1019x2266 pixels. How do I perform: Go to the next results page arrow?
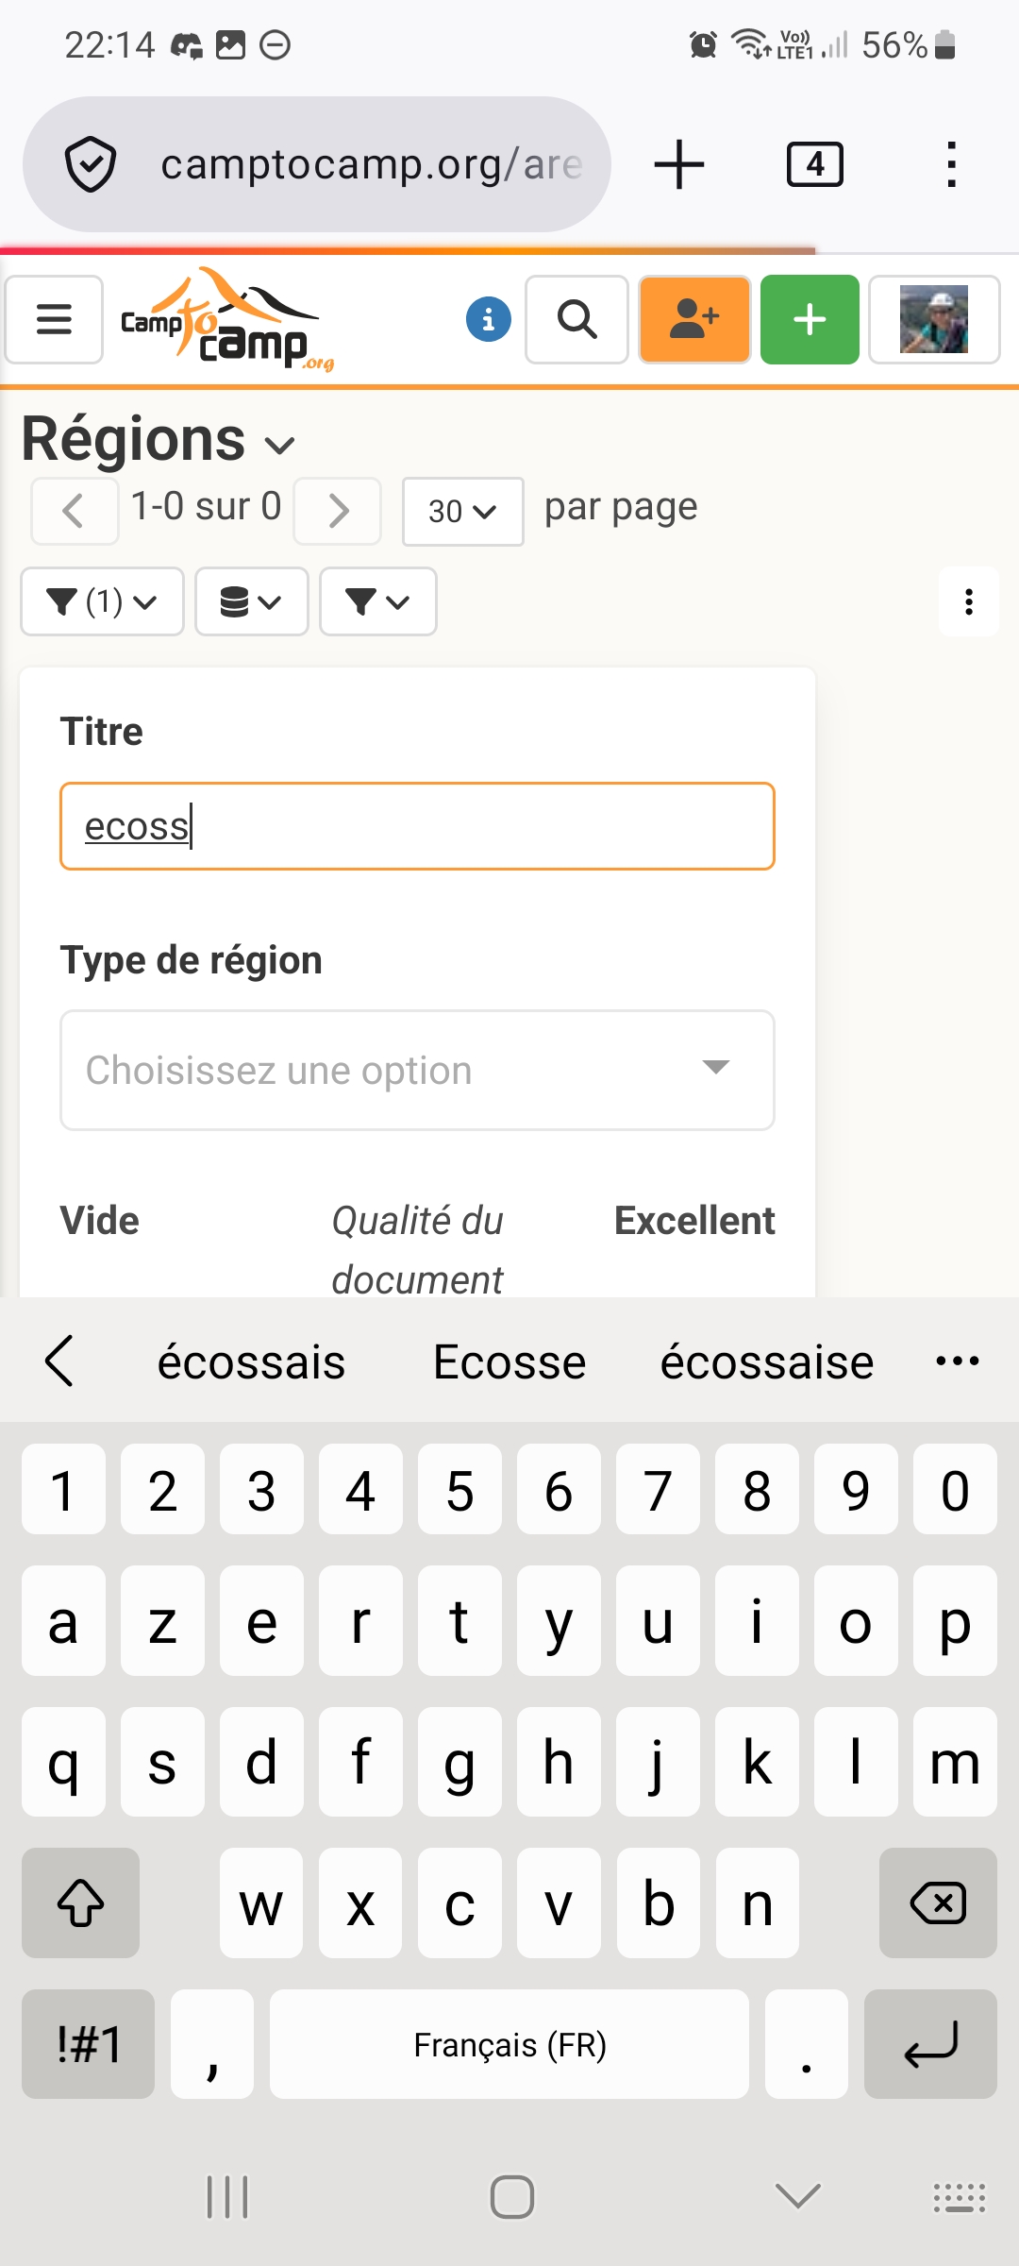[x=338, y=511]
